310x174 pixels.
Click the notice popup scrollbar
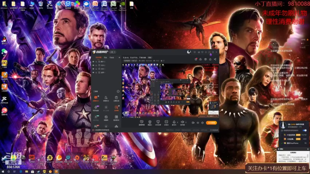[x=308, y=156]
